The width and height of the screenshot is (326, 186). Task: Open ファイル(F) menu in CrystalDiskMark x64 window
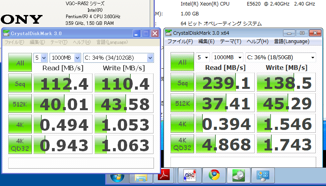click(180, 41)
